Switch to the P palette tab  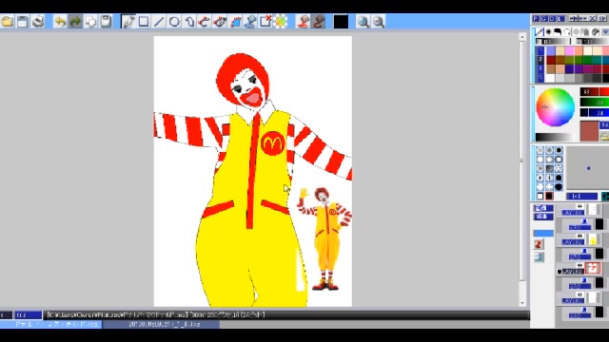536,19
